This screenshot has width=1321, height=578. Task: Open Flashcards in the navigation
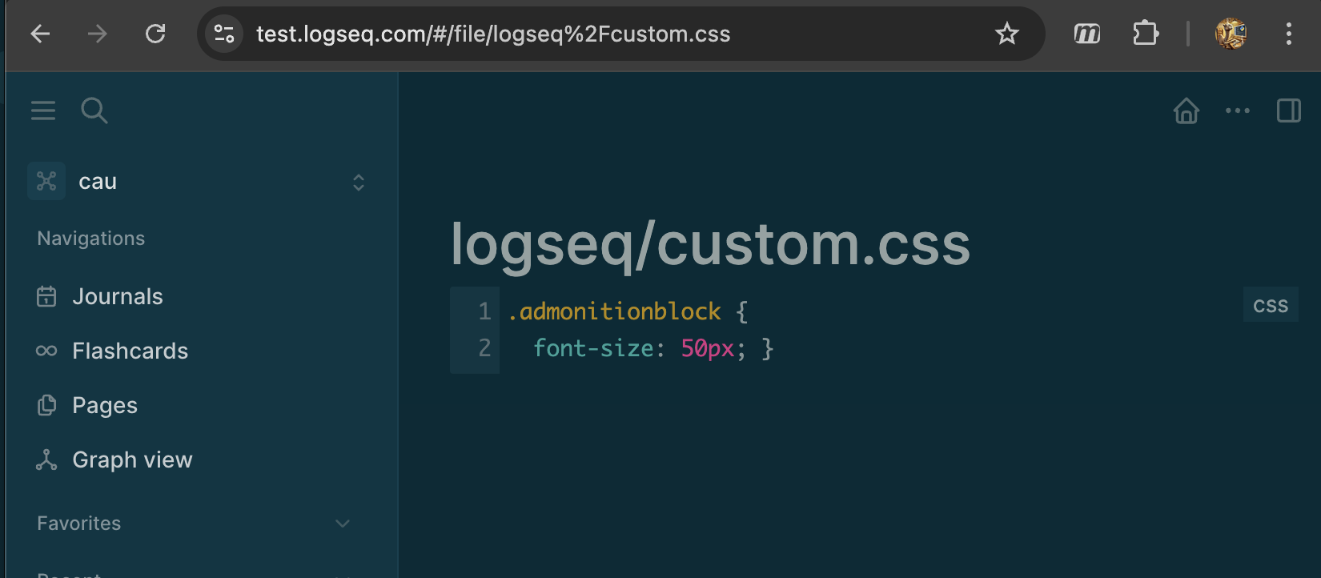(130, 351)
